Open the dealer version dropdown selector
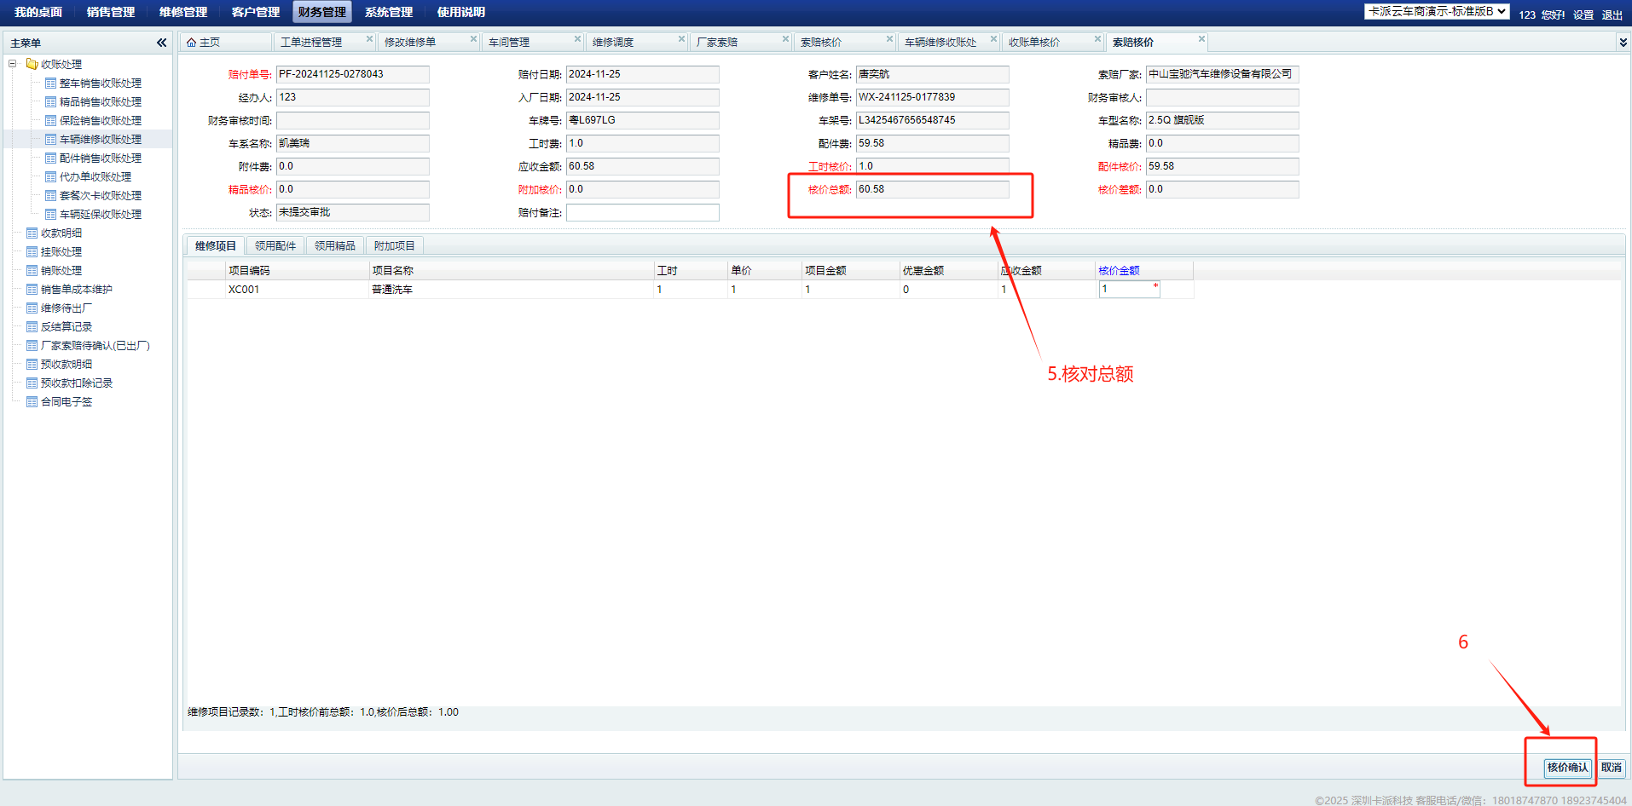 pyautogui.click(x=1437, y=12)
